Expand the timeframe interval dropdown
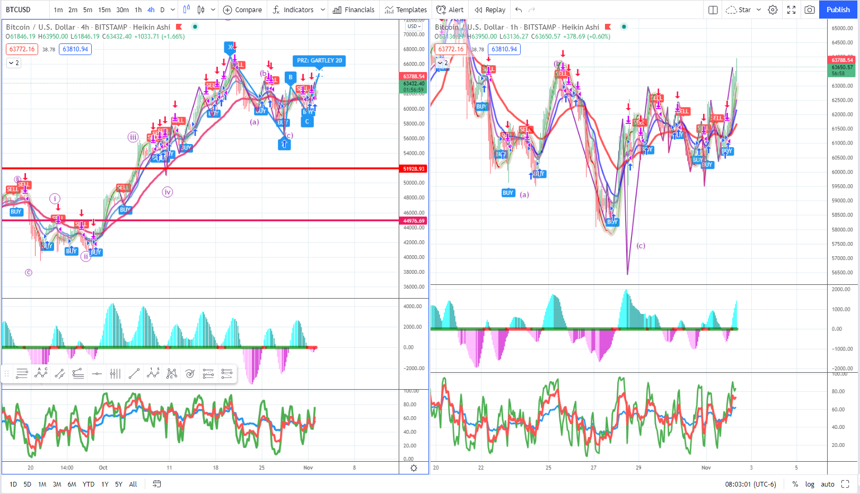Viewport: 860px width, 494px height. coord(173,10)
